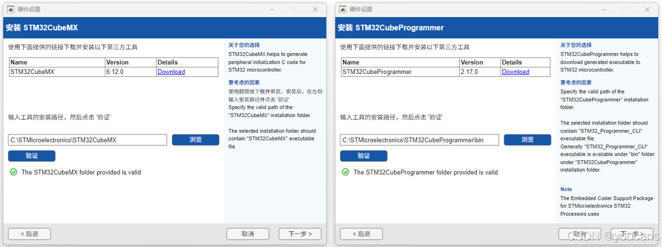Screen dimensions: 662x247
Task: Click 取消 in the STM32CubeProgrammer window
Action: pyautogui.click(x=579, y=234)
